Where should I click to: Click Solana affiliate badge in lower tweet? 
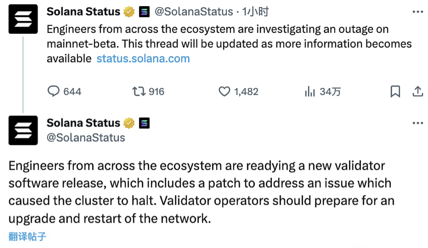pos(144,123)
